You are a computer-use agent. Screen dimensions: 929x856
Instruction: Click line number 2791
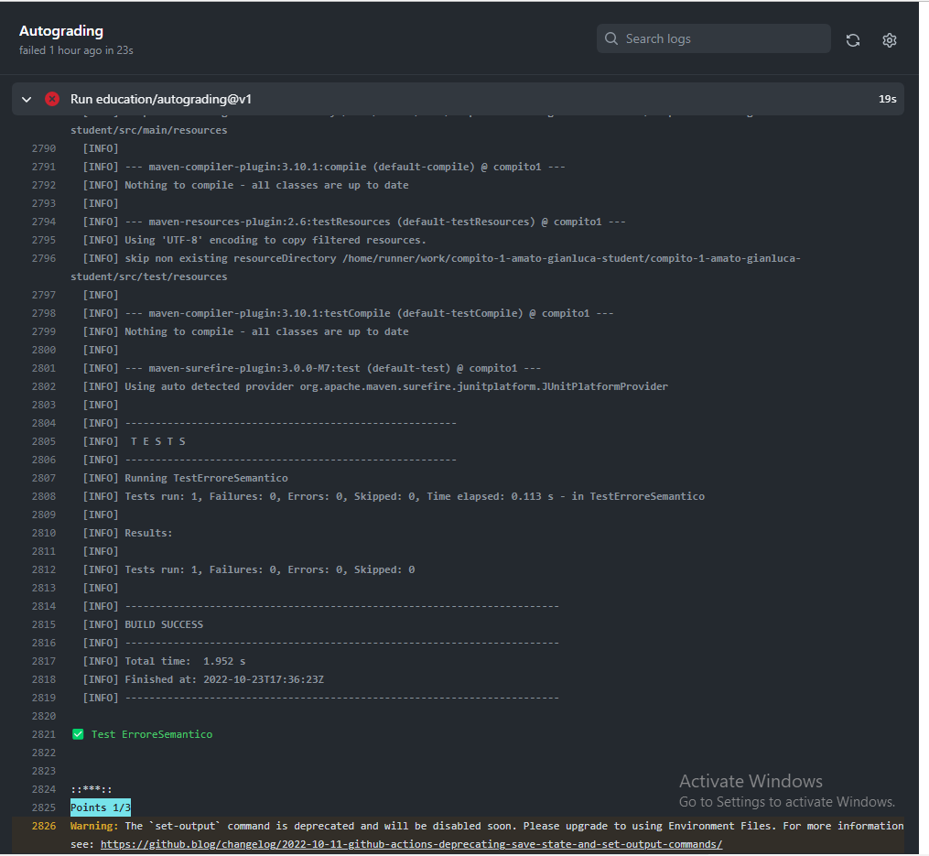coord(44,167)
